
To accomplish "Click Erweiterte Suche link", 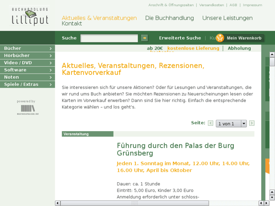I will [180, 38].
